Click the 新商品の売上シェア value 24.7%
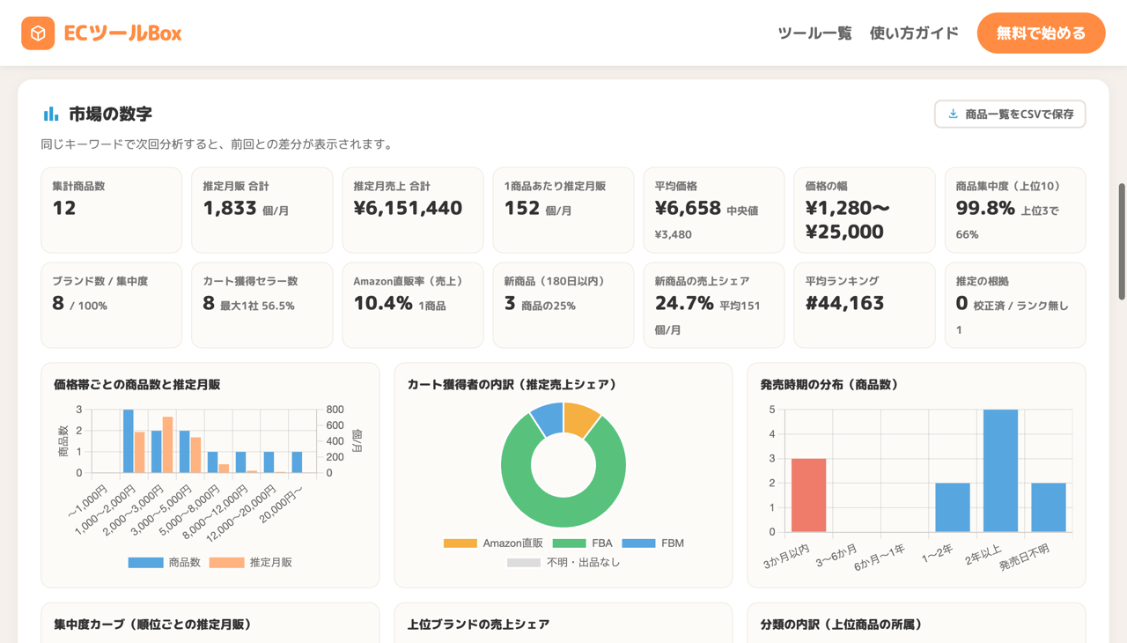Screen dimensions: 1127x643 (684, 303)
